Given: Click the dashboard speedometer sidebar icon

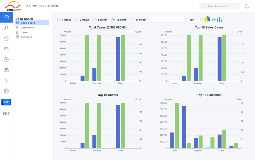Looking at the screenshot, I should [6, 18].
